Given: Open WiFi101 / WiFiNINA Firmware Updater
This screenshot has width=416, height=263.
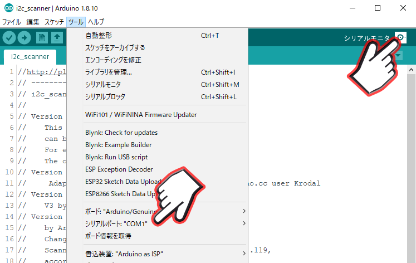Looking at the screenshot, I should pyautogui.click(x=157, y=115).
